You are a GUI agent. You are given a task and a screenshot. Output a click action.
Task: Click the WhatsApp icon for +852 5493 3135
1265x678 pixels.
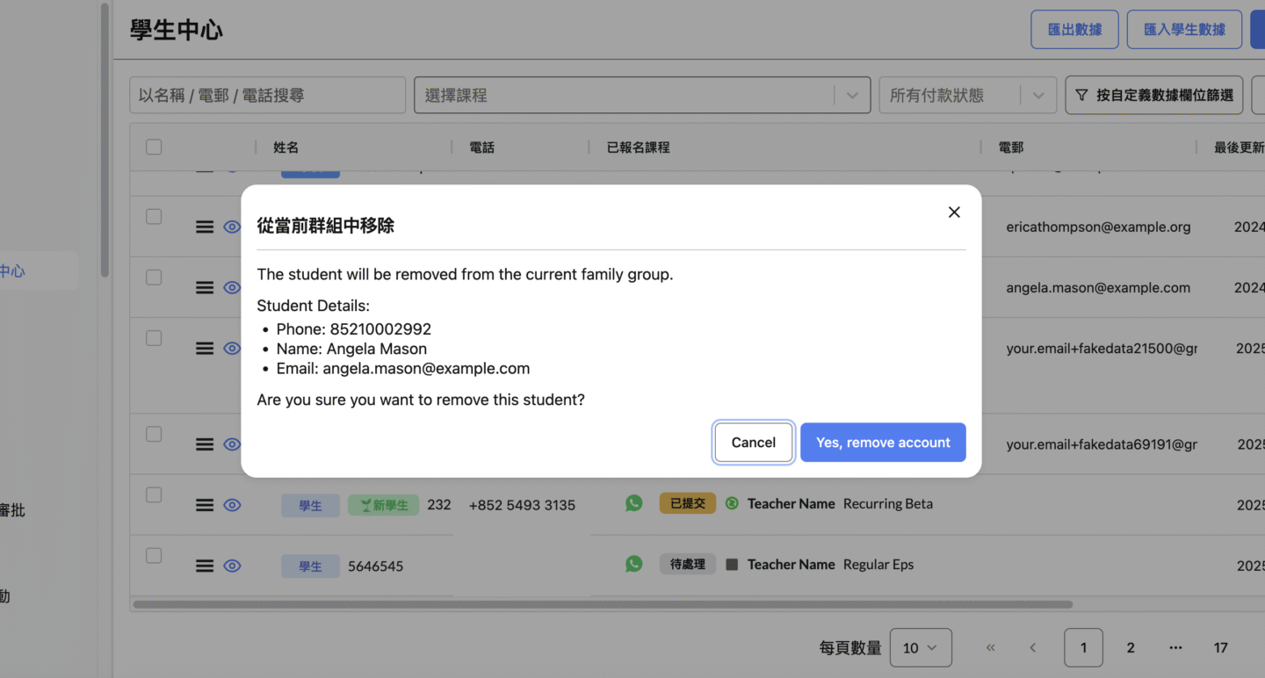[x=634, y=504]
